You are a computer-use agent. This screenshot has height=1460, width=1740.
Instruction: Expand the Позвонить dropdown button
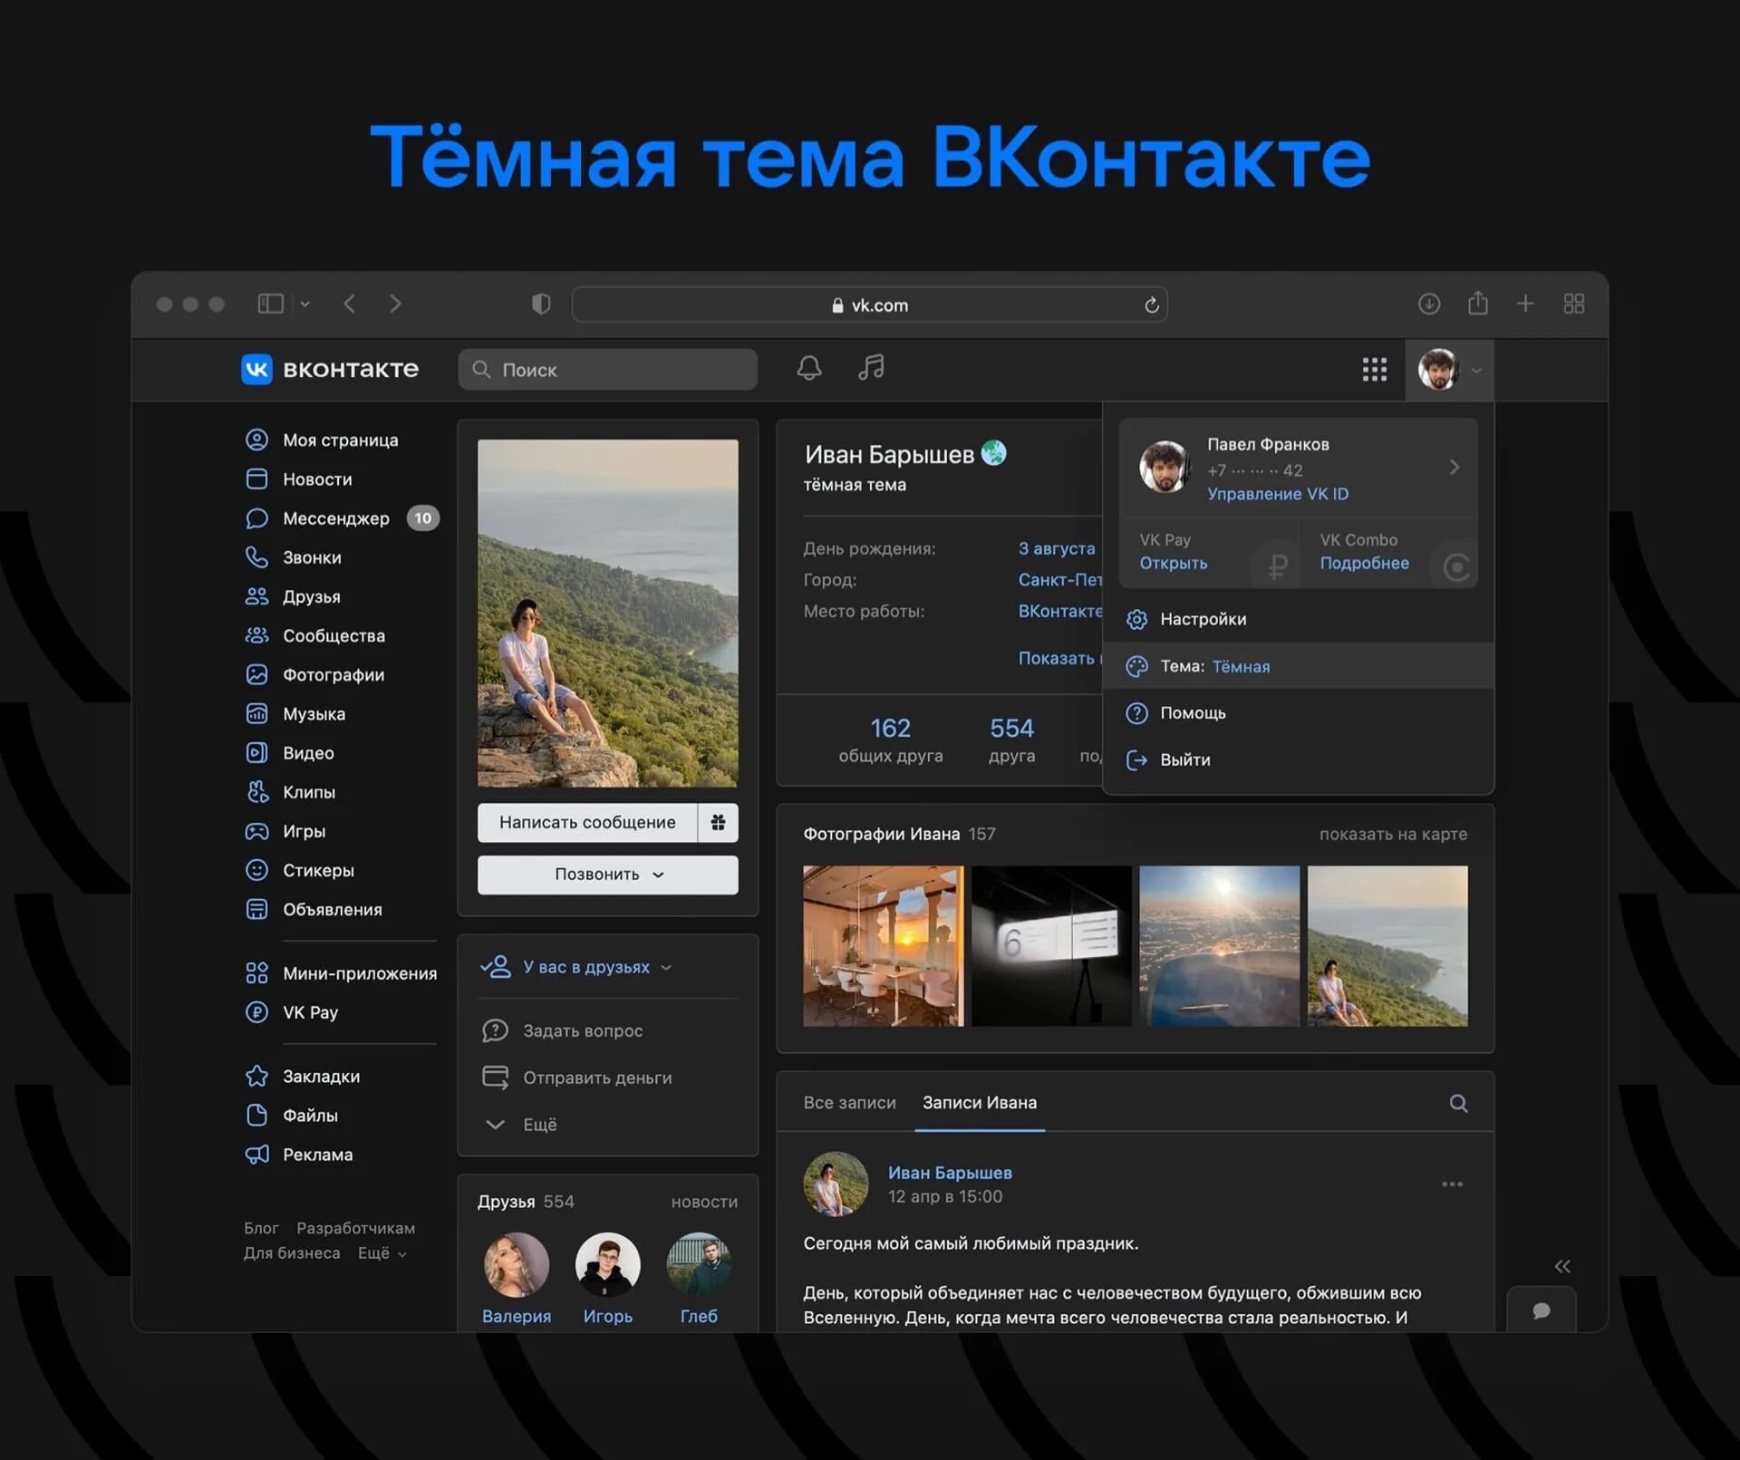tap(607, 875)
